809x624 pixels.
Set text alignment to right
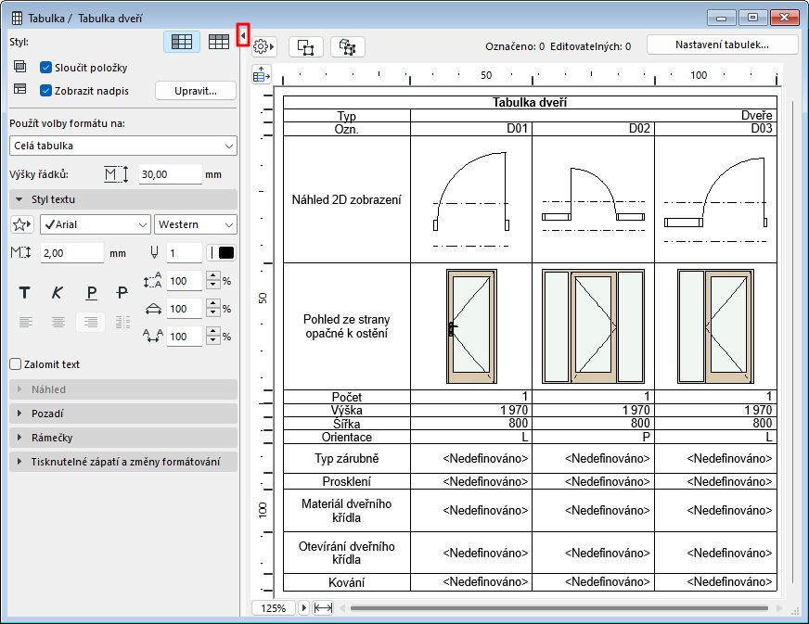coord(91,322)
